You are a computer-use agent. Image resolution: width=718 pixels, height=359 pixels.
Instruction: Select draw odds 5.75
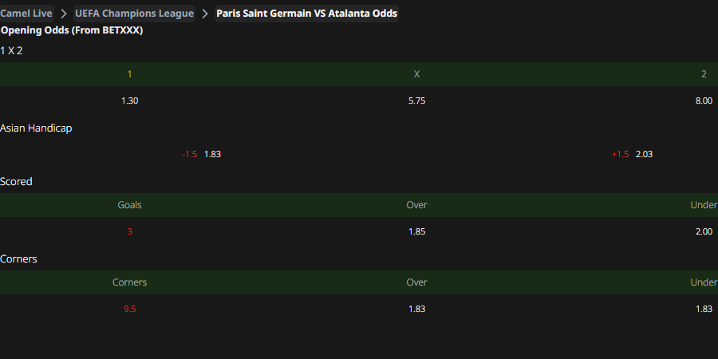click(416, 101)
